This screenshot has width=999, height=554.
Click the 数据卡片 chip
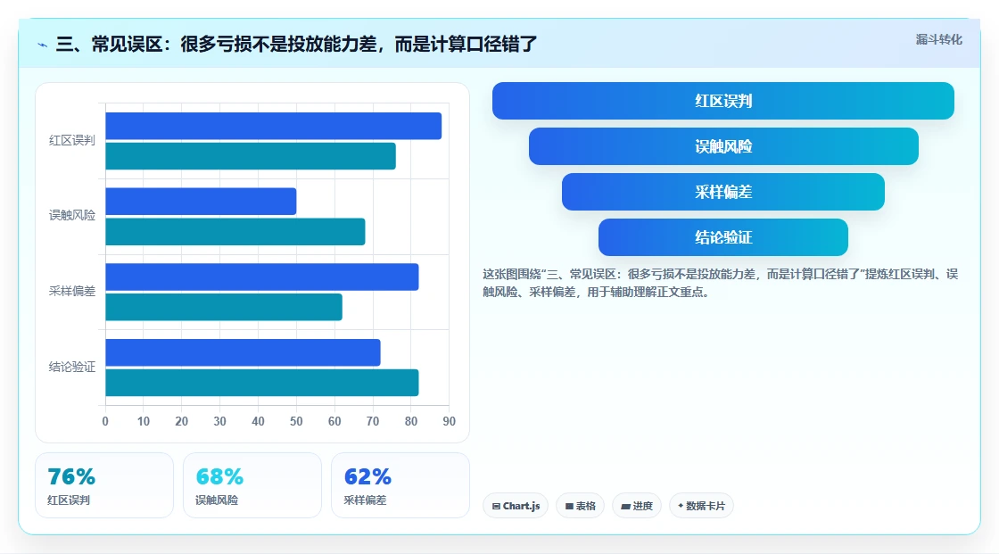(701, 506)
